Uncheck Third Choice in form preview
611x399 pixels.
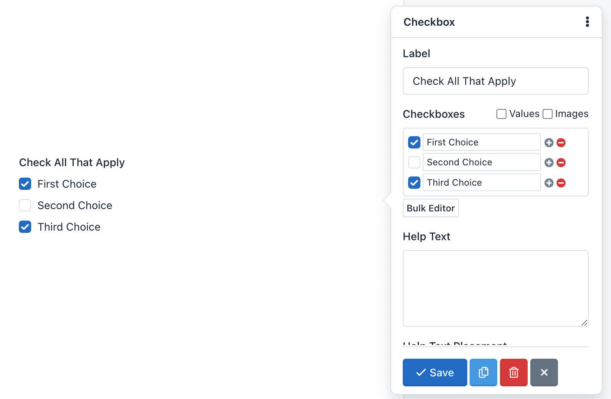25,227
